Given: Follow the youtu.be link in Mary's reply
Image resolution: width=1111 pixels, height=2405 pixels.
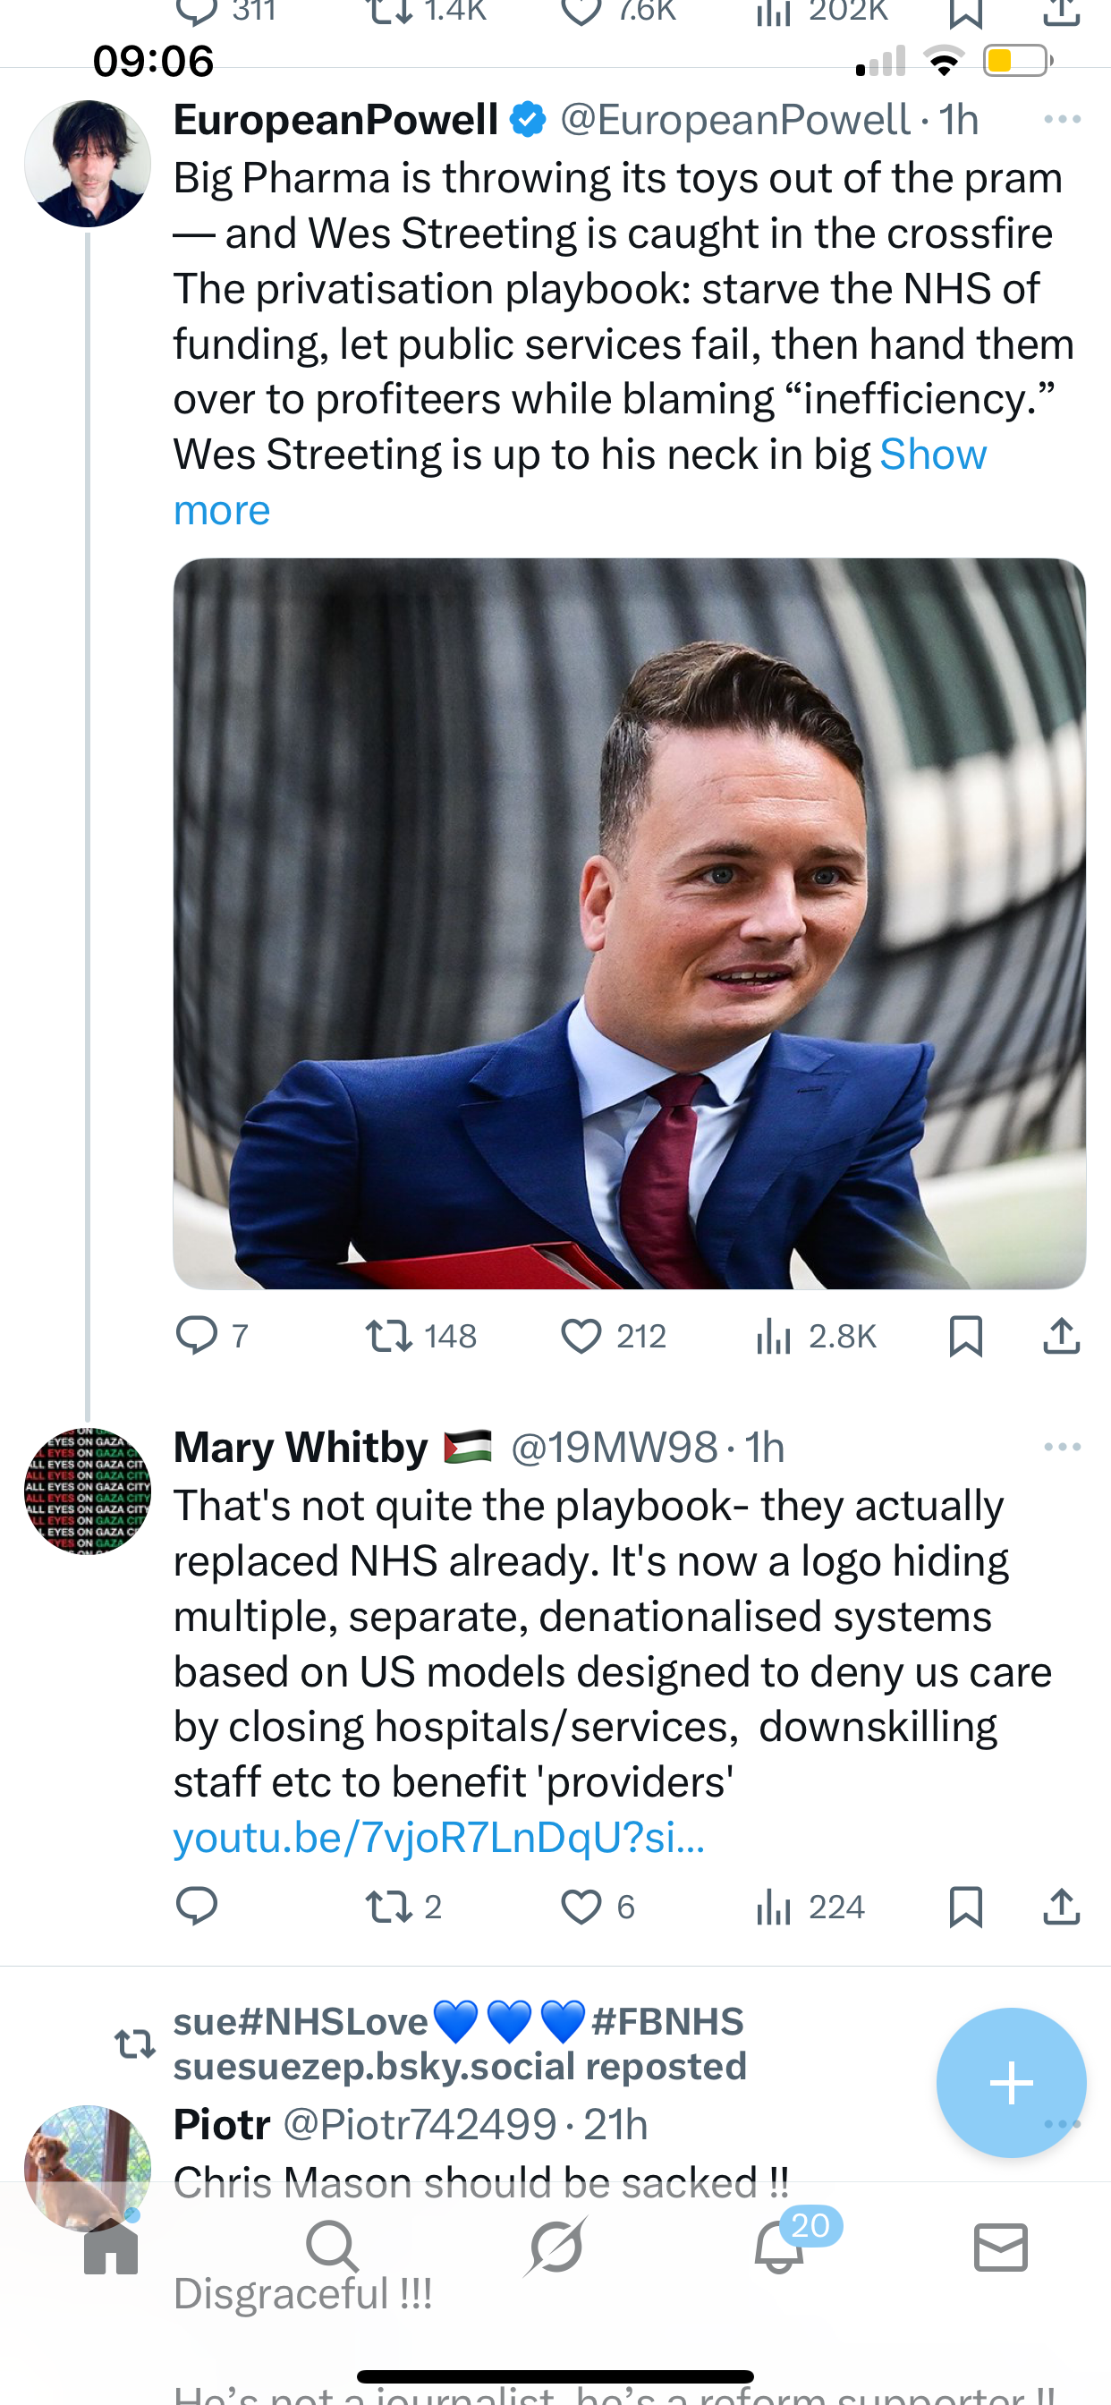Looking at the screenshot, I should pos(439,1838).
